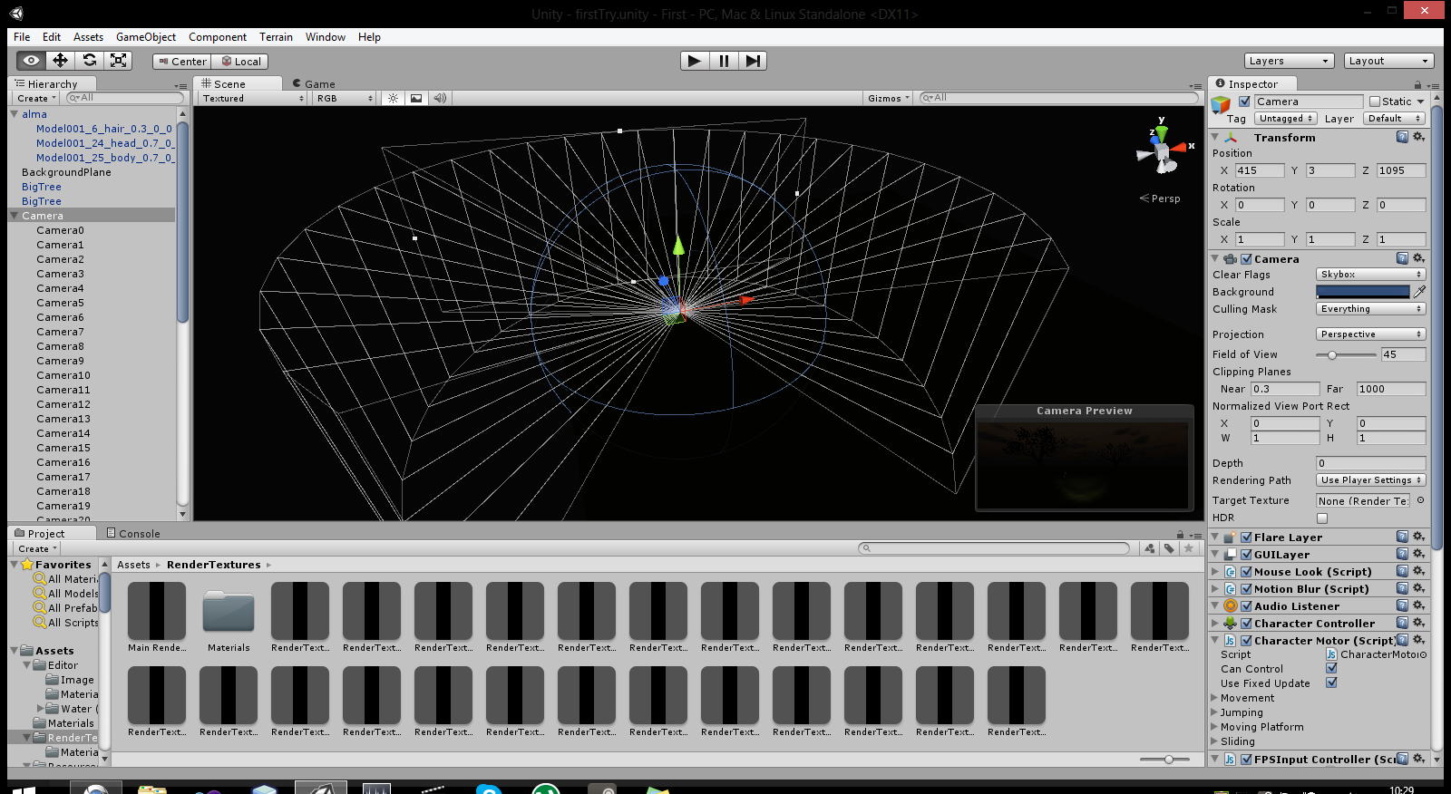Open the Layout dropdown
This screenshot has height=794, width=1451.
1388,61
